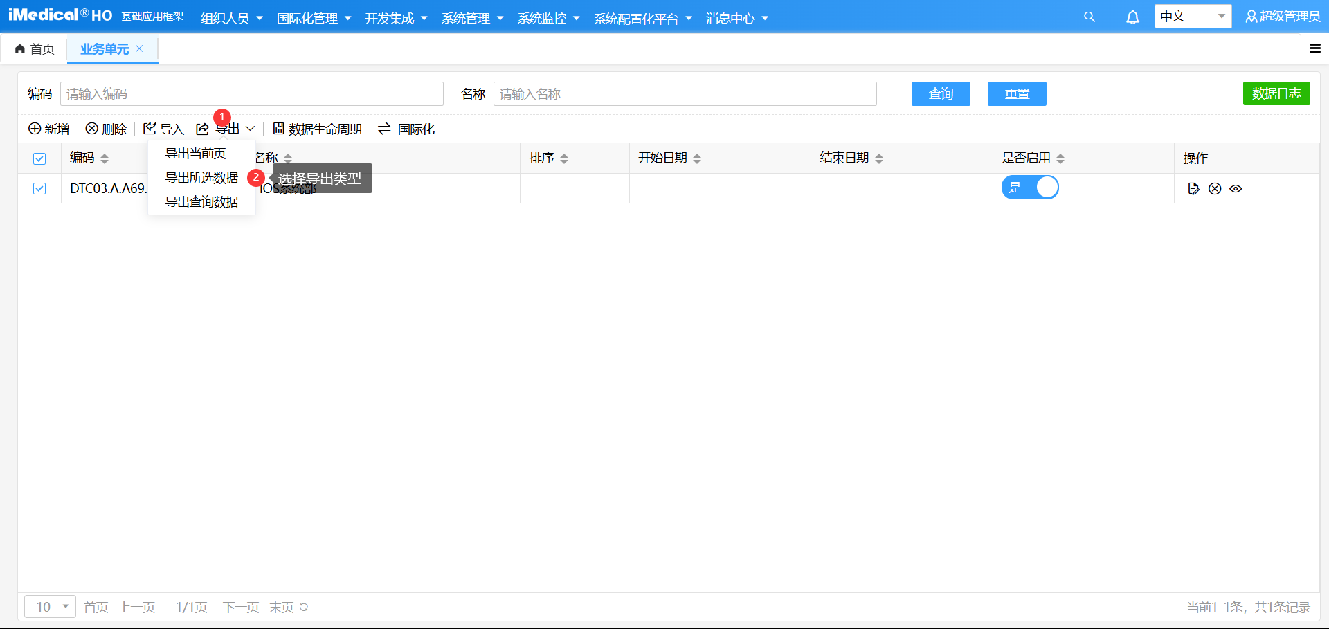Select 导出当前页 from export menu

[x=196, y=153]
